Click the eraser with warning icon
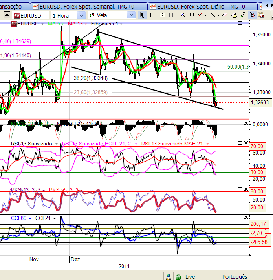The height and width of the screenshot is (280, 273). click(x=234, y=15)
